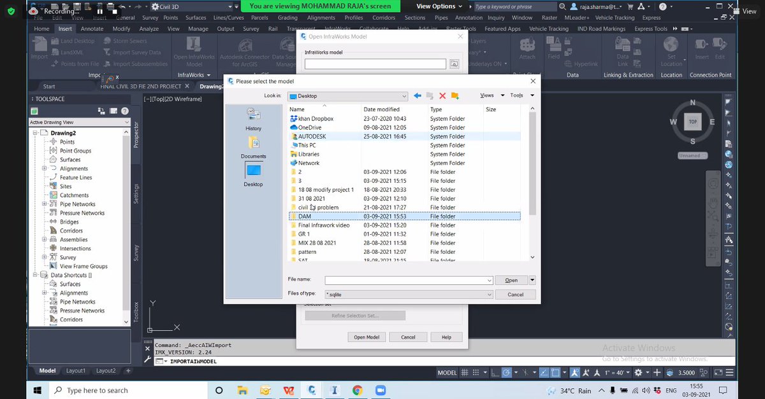Image resolution: width=765 pixels, height=399 pixels.
Task: Collapse the Data Shortcuts tree node
Action: 36,275
